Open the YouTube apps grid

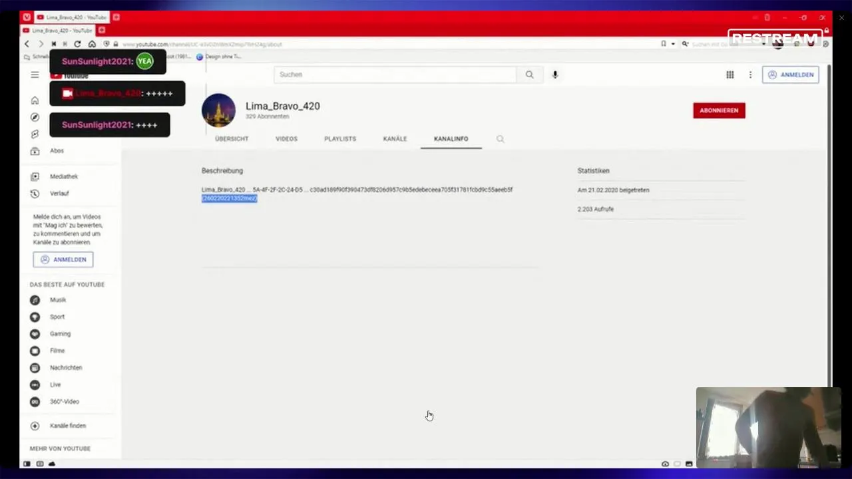click(x=730, y=75)
